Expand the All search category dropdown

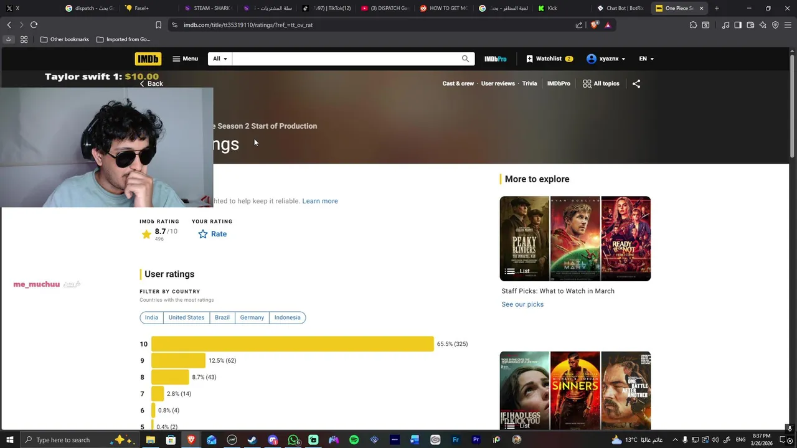pyautogui.click(x=220, y=58)
